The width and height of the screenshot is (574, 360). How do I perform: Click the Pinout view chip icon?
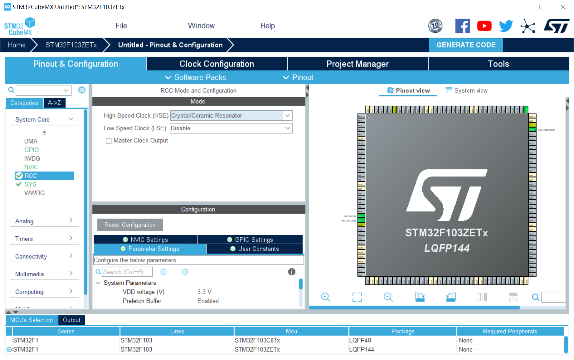pyautogui.click(x=390, y=90)
